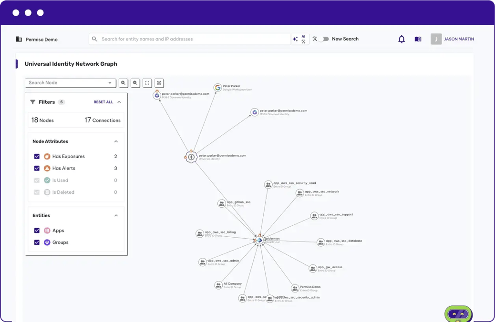Uncheck the Has Alerts checkbox
The width and height of the screenshot is (495, 322).
[37, 168]
